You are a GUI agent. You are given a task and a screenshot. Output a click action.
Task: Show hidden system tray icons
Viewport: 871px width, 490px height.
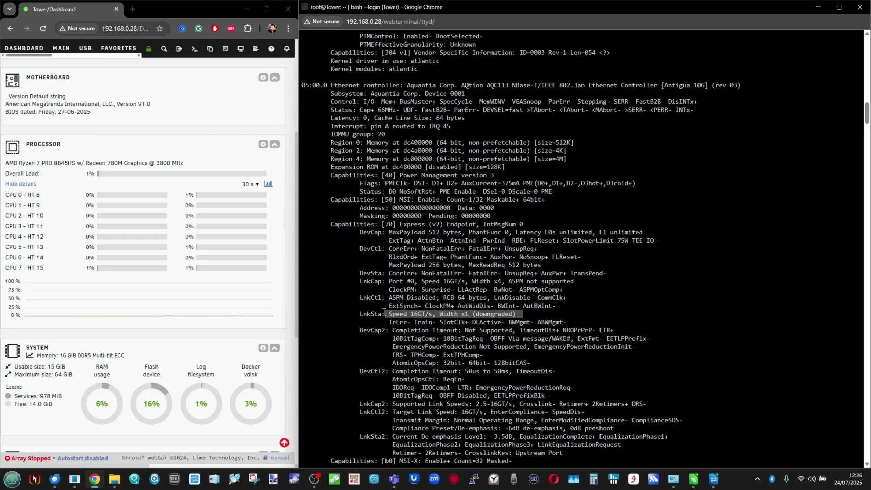tap(757, 479)
